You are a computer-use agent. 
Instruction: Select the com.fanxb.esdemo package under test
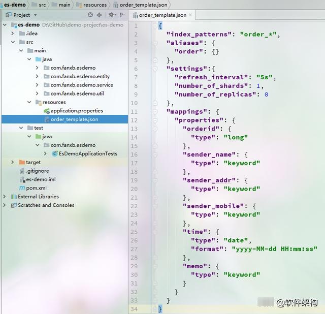[x=73, y=145]
